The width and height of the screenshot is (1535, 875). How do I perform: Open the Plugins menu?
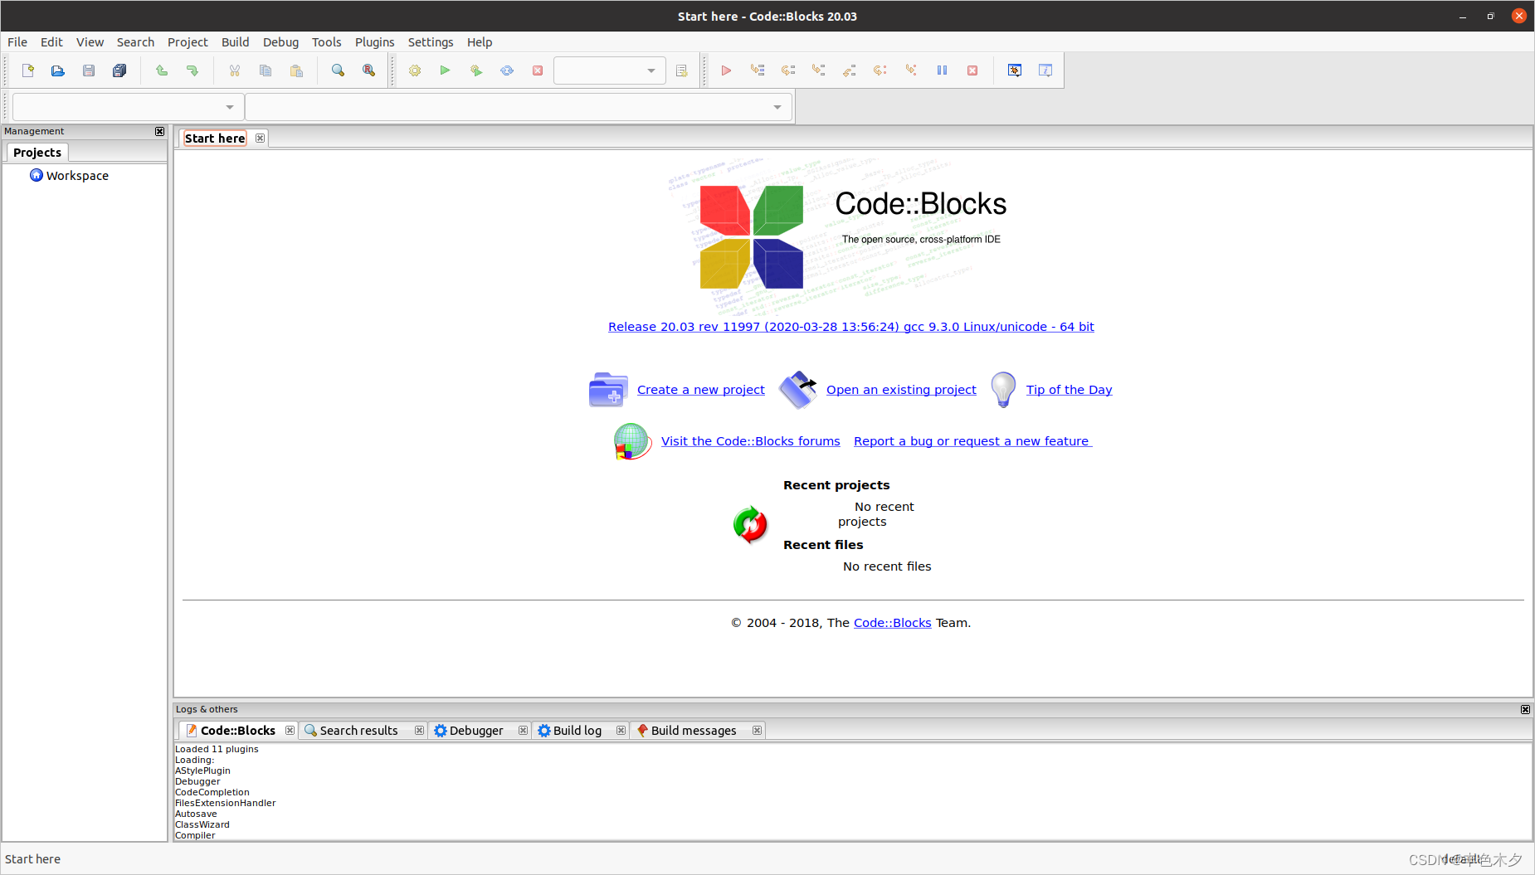pos(374,42)
